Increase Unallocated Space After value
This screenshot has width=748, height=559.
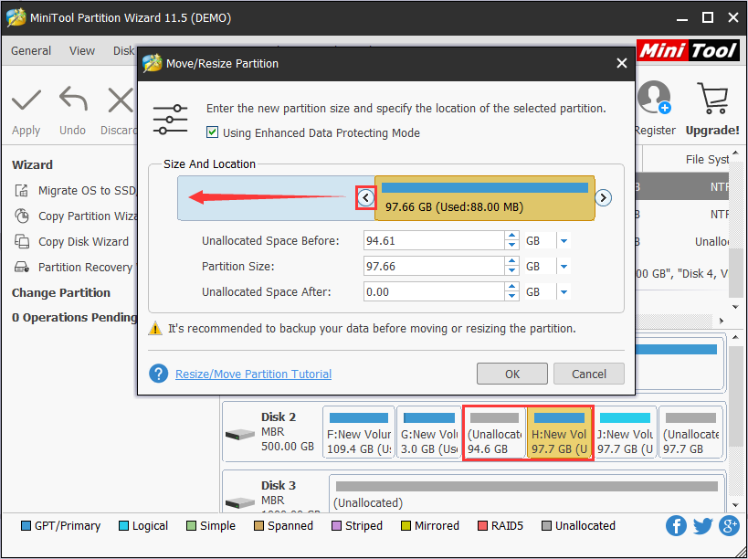coord(511,287)
